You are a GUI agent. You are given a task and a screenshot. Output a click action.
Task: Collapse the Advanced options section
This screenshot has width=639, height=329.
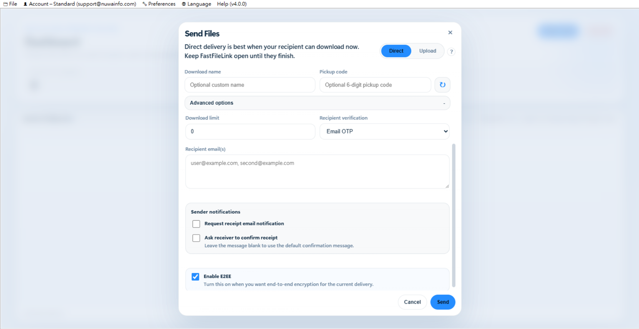(317, 103)
